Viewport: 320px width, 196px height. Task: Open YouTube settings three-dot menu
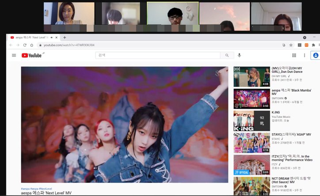click(305, 55)
